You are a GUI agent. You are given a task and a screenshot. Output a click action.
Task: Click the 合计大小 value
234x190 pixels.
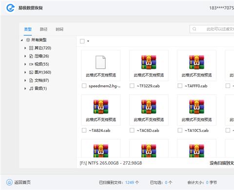point(207,183)
